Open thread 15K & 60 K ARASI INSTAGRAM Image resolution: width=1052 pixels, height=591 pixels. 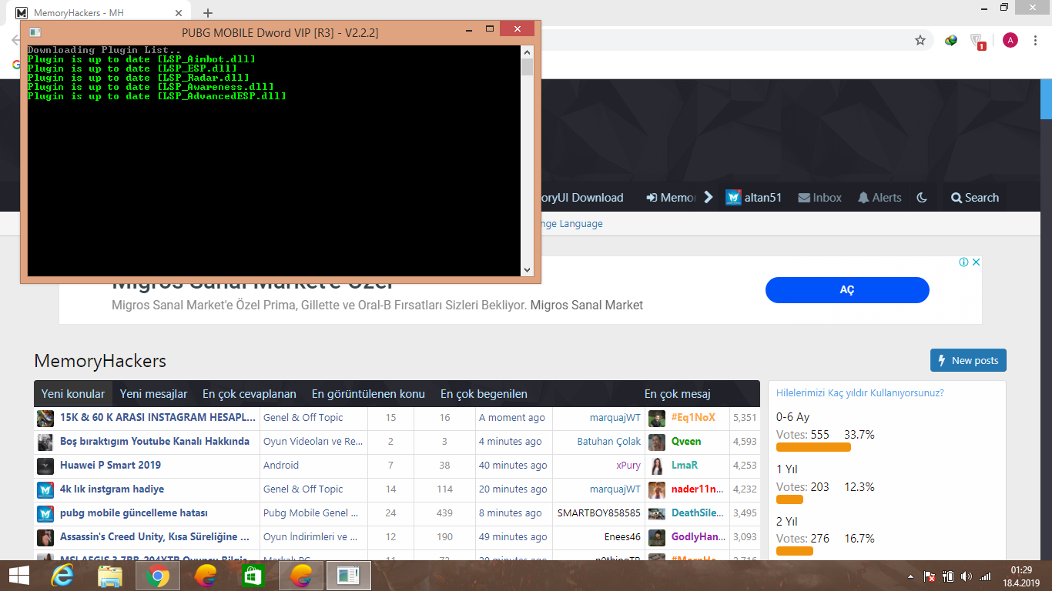(158, 418)
